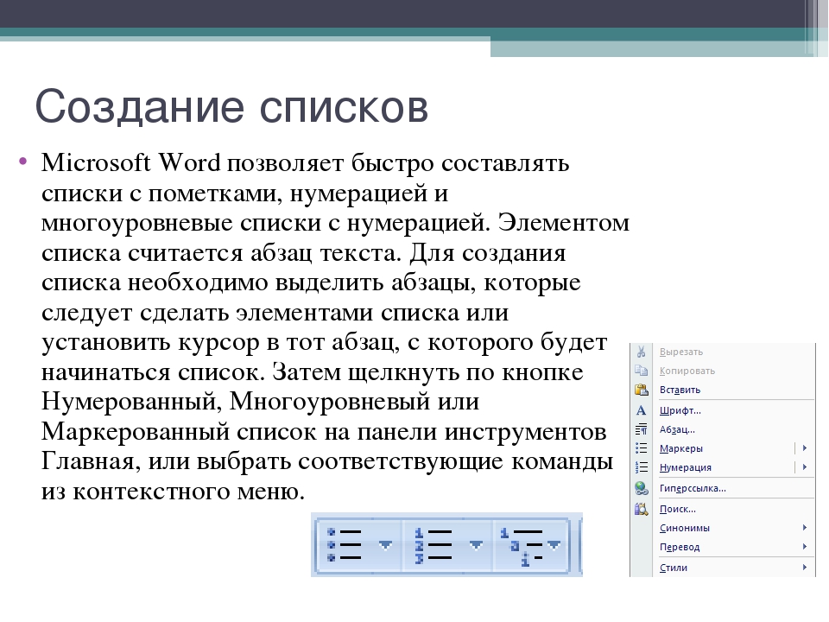The height and width of the screenshot is (622, 829).
Task: Click the multilevel list toolbar button
Action: [x=522, y=546]
